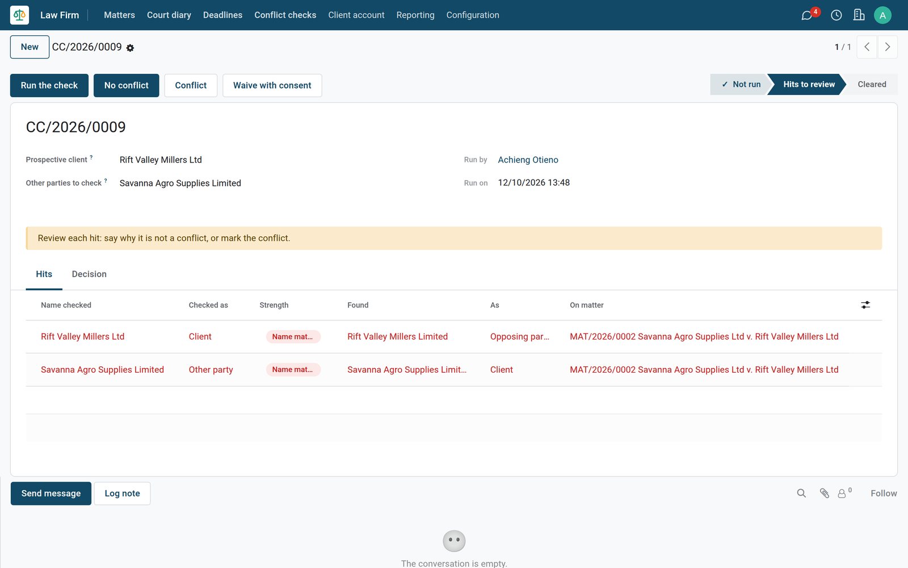The height and width of the screenshot is (568, 908).
Task: Open the Reporting menu
Action: [x=415, y=15]
